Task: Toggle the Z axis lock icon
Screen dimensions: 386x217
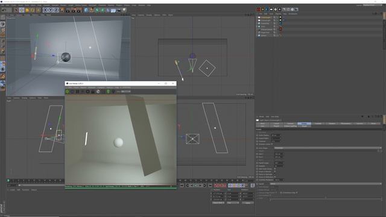Action: click(x=56, y=10)
